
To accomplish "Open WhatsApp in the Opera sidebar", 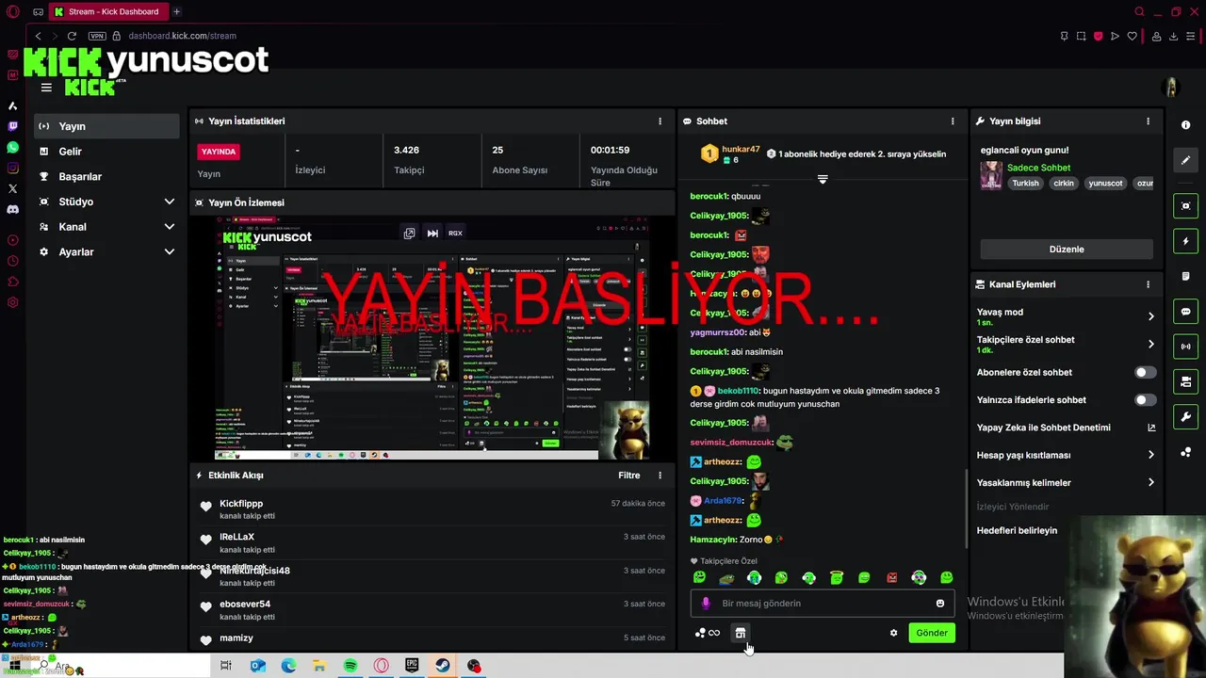I will 12,148.
